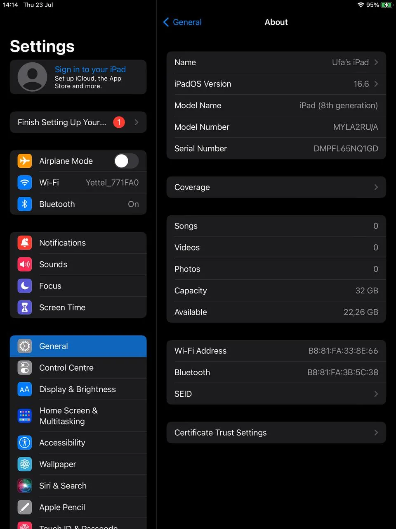Tap the Notifications bell icon
This screenshot has height=529, width=396.
(x=25, y=243)
